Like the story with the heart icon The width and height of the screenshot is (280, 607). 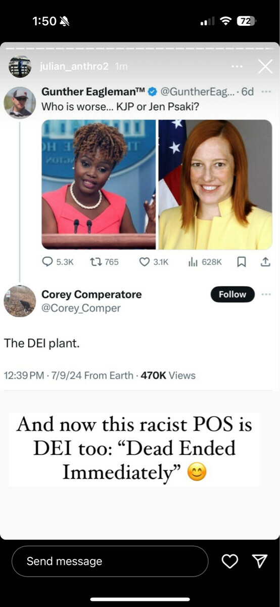click(x=230, y=561)
